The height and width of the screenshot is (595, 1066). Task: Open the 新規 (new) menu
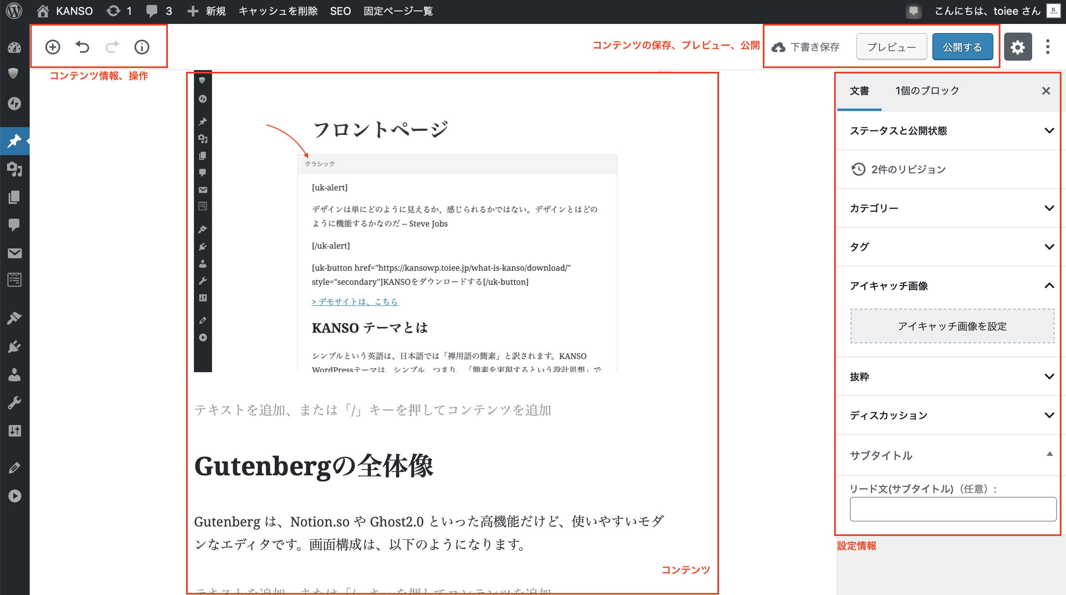[x=206, y=11]
